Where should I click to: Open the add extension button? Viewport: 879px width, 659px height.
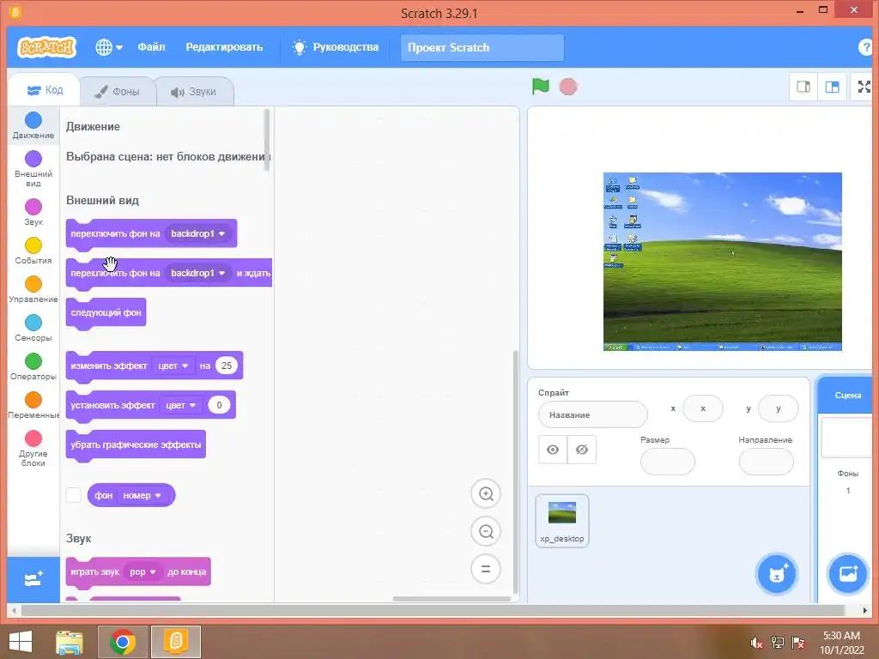[33, 579]
